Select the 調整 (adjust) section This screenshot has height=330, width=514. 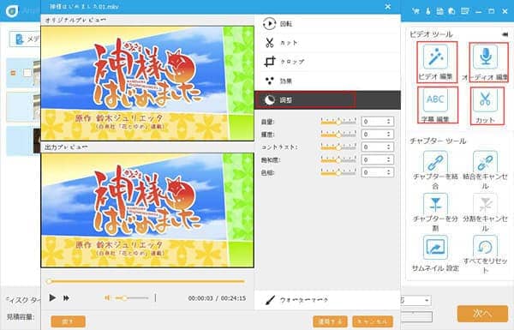(327, 100)
